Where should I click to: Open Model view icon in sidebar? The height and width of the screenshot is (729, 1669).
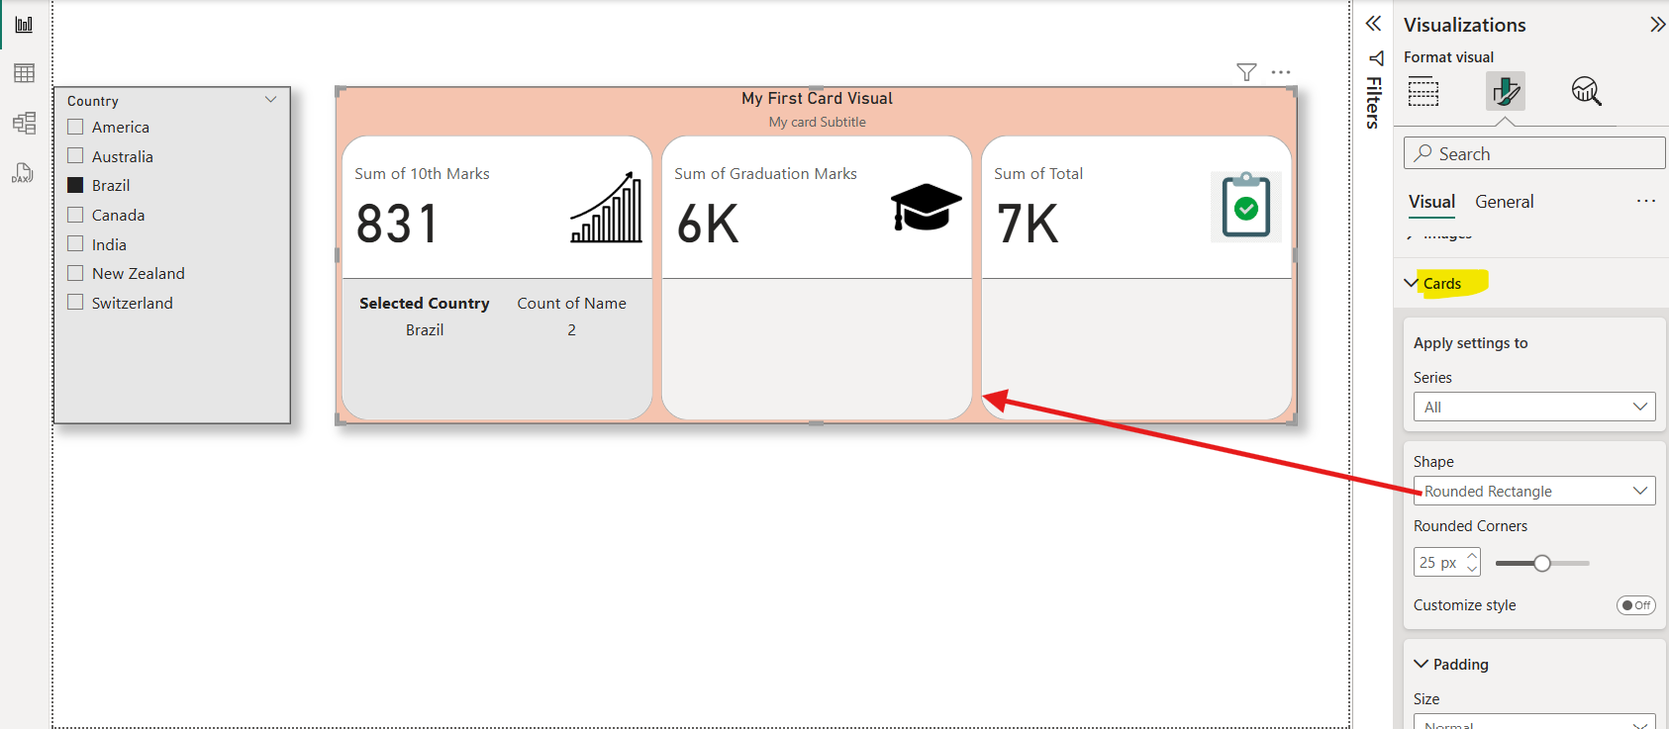[24, 123]
